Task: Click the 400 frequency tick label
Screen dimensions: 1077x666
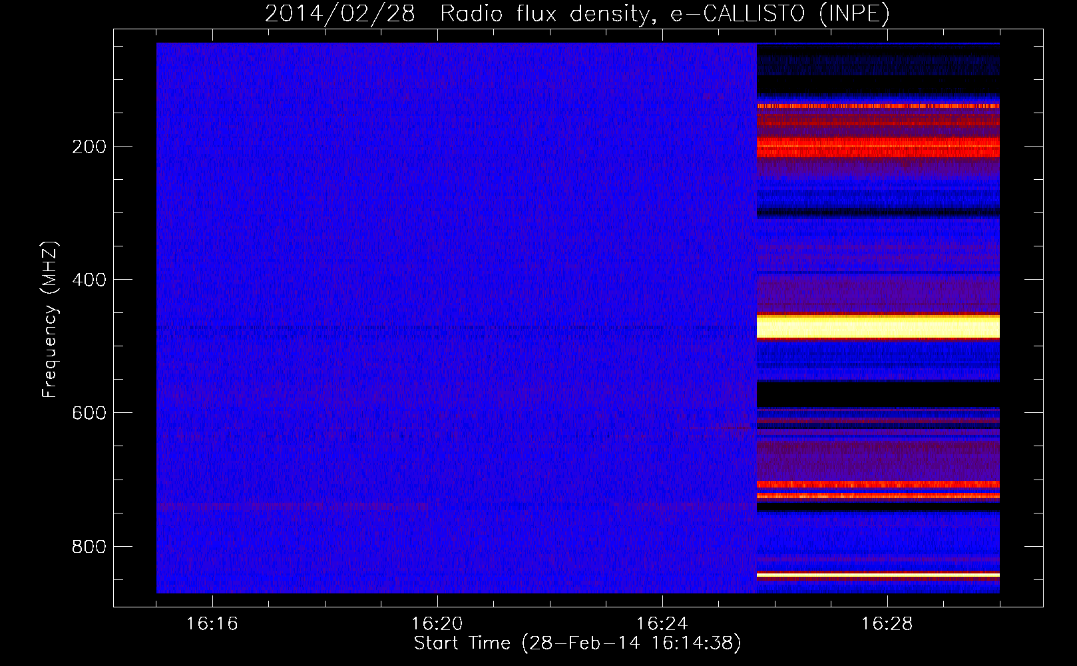Action: (x=89, y=280)
